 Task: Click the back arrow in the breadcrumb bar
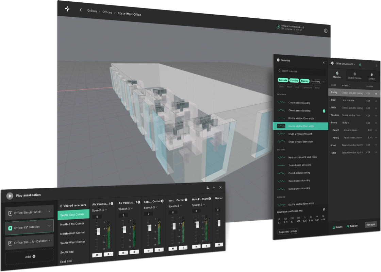click(x=81, y=10)
